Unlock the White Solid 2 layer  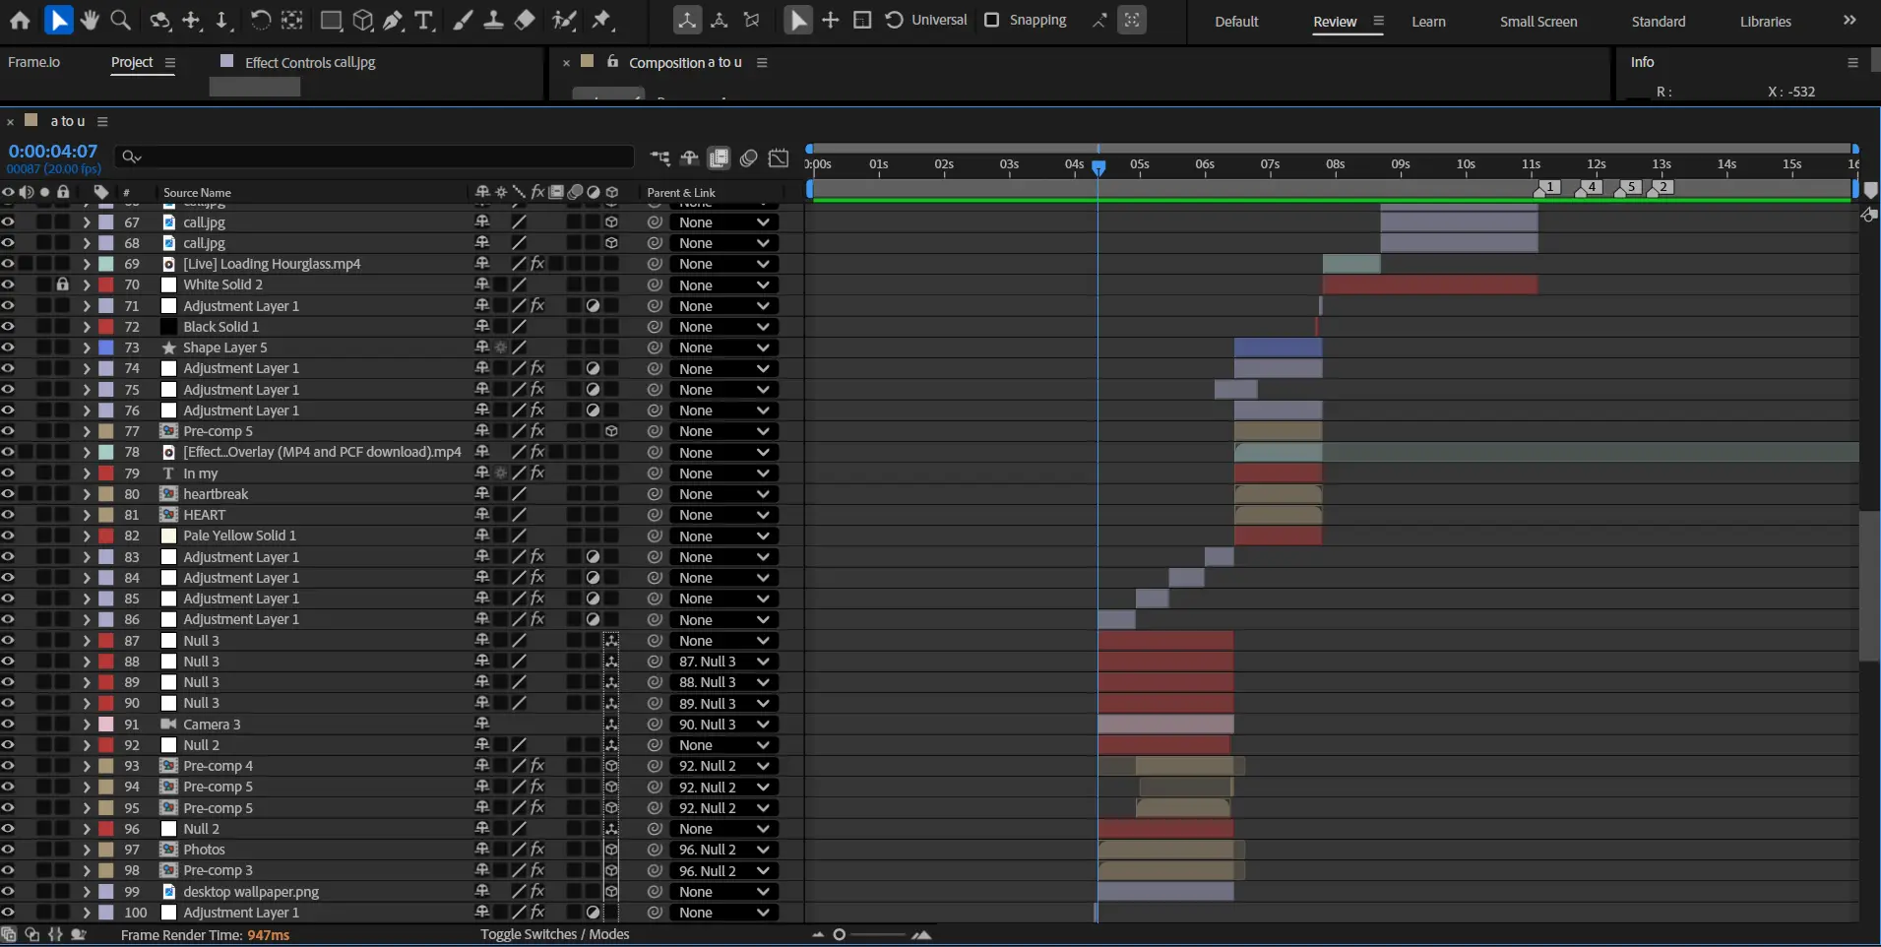[63, 284]
